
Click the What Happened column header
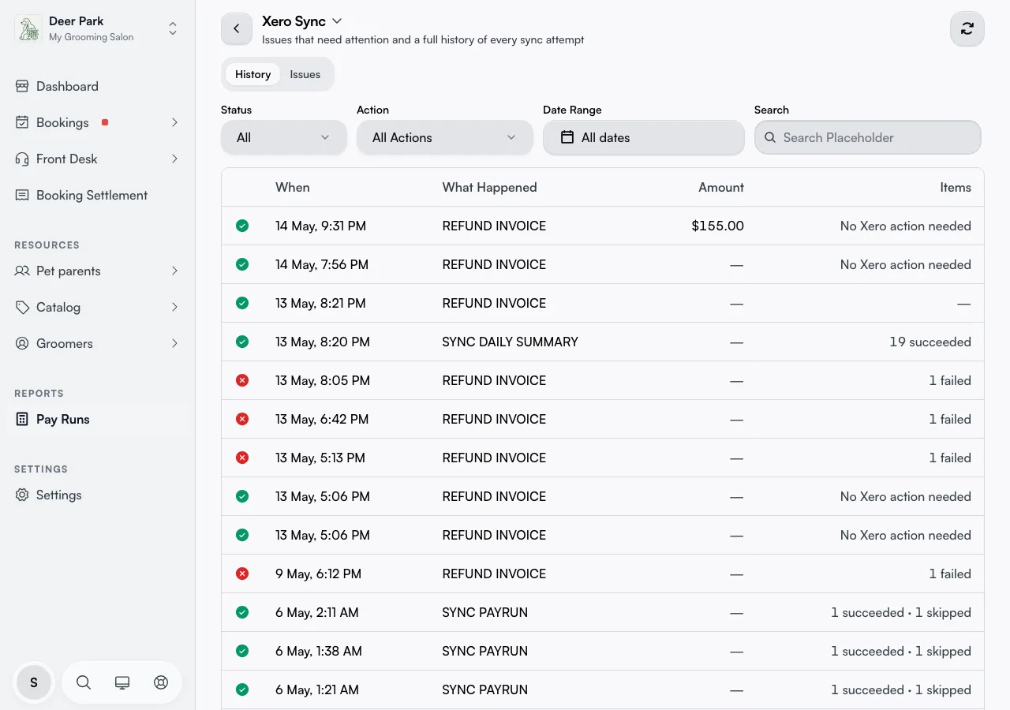point(489,187)
